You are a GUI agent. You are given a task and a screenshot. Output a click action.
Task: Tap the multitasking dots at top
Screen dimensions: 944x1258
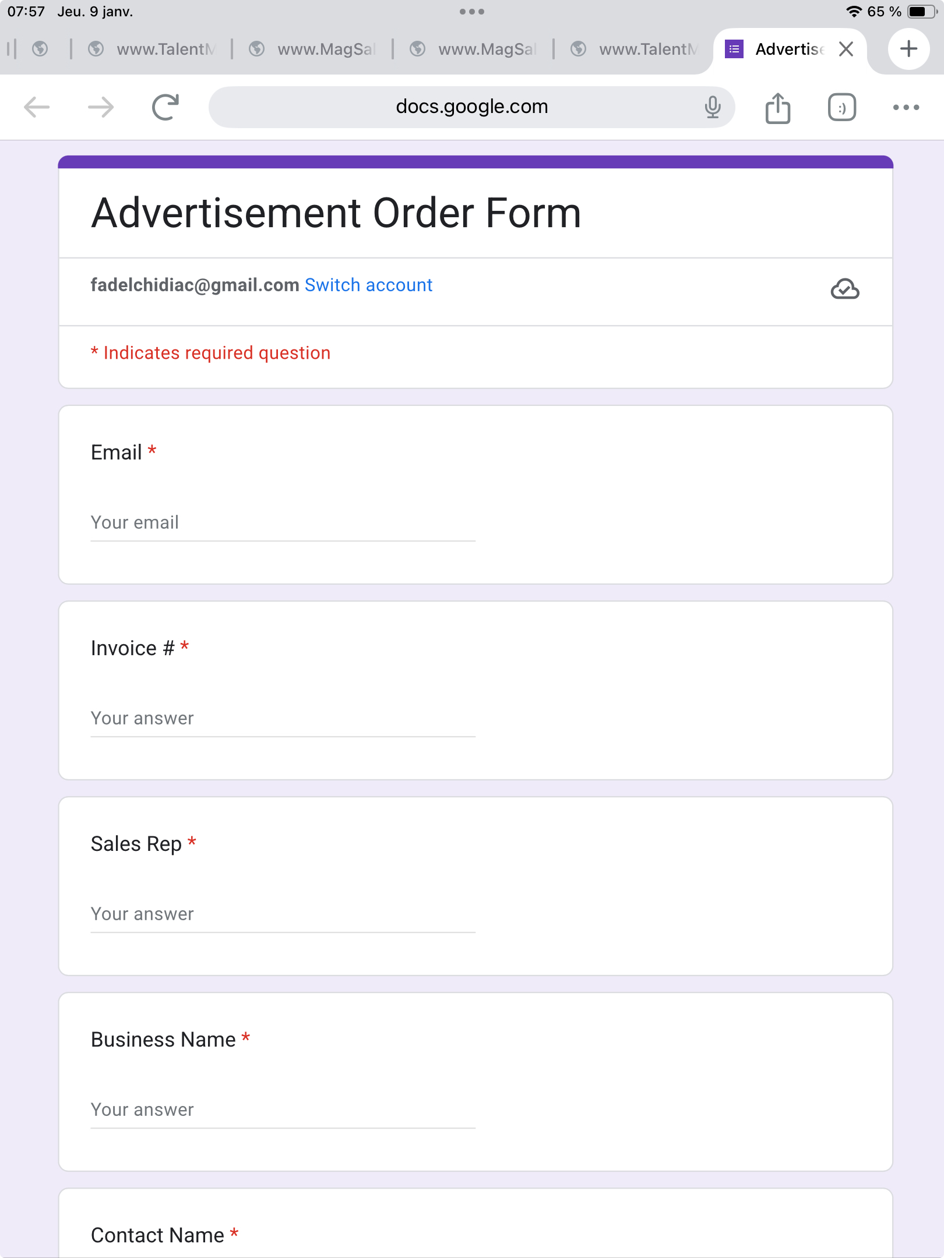pyautogui.click(x=471, y=12)
